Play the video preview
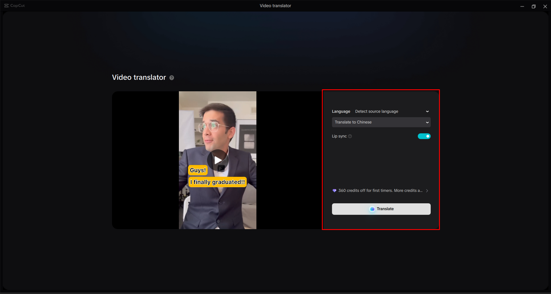 217,160
